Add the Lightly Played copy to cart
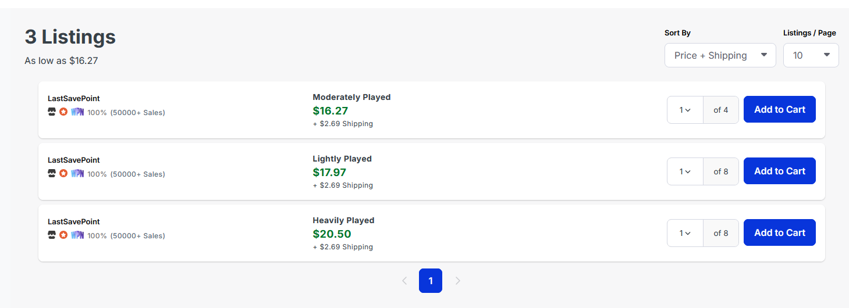This screenshot has height=308, width=849. 780,171
